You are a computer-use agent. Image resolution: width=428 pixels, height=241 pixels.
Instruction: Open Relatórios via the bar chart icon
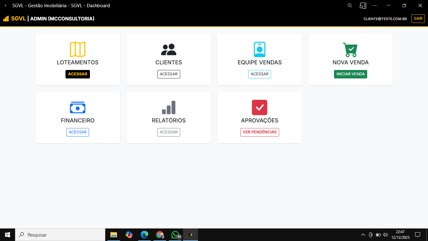click(x=169, y=107)
